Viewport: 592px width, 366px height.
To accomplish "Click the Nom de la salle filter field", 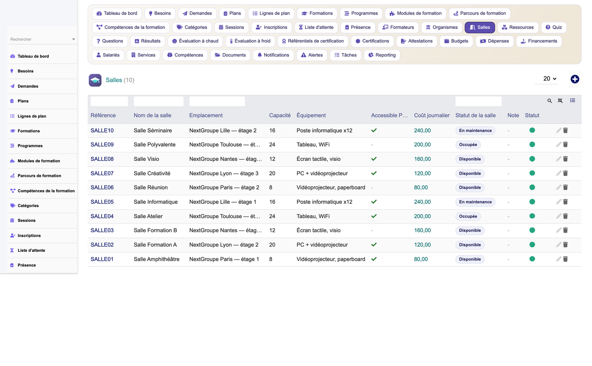I will (159, 101).
